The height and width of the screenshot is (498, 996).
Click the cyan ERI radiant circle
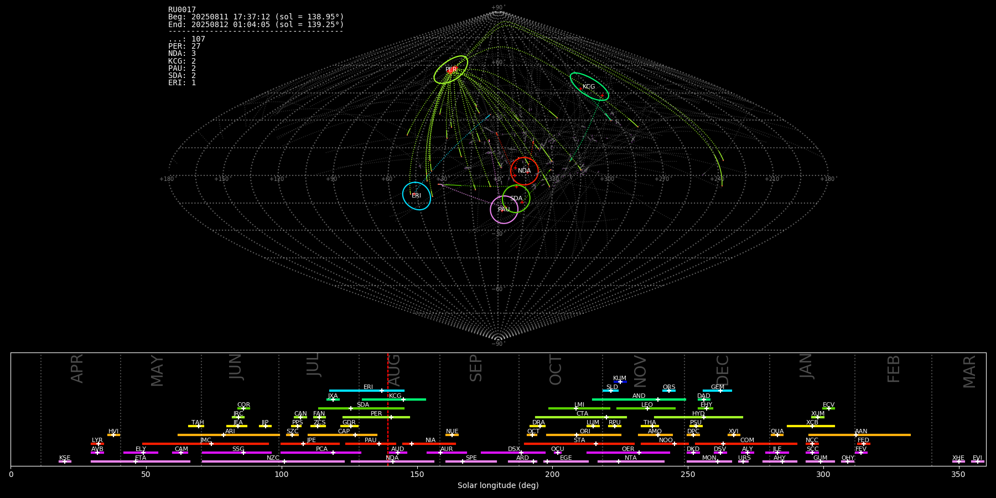pyautogui.click(x=417, y=196)
